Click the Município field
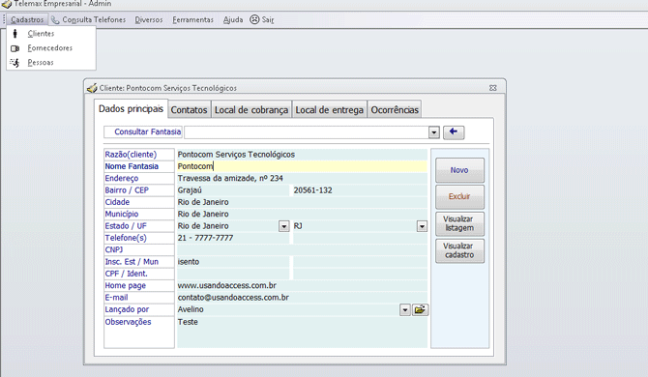 click(x=302, y=215)
